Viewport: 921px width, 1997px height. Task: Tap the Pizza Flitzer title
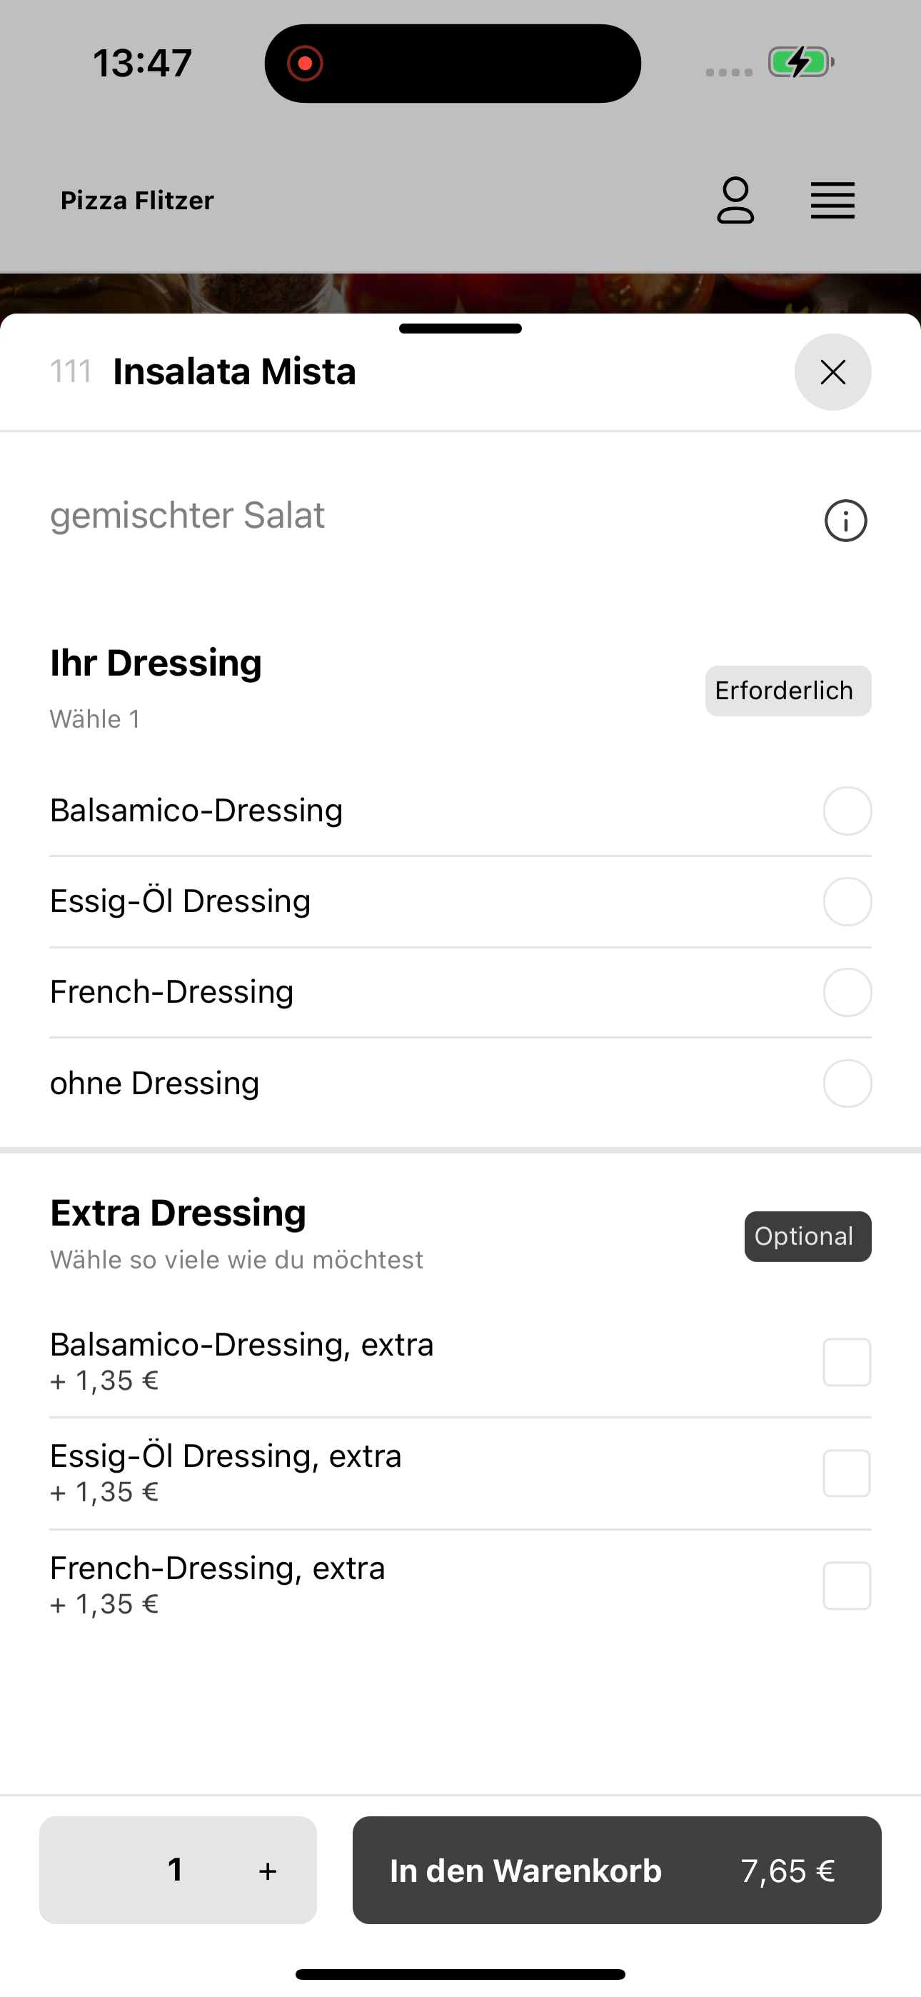click(x=137, y=200)
